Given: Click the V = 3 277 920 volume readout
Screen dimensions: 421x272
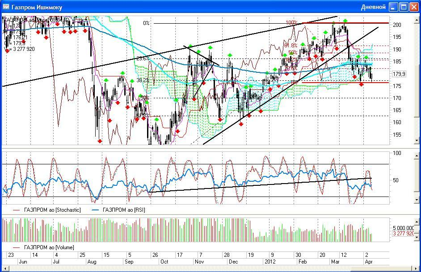Looking at the screenshot, I should tap(19, 49).
